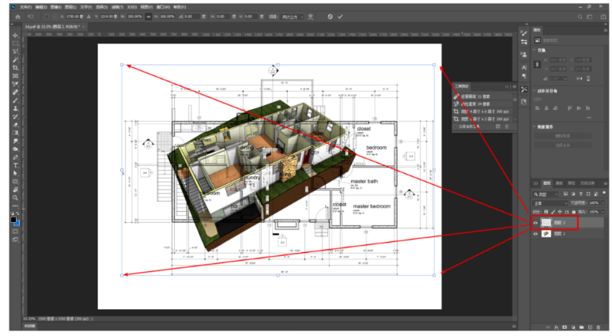The image size is (612, 336).
Task: Open the Edit menu
Action: tap(41, 7)
